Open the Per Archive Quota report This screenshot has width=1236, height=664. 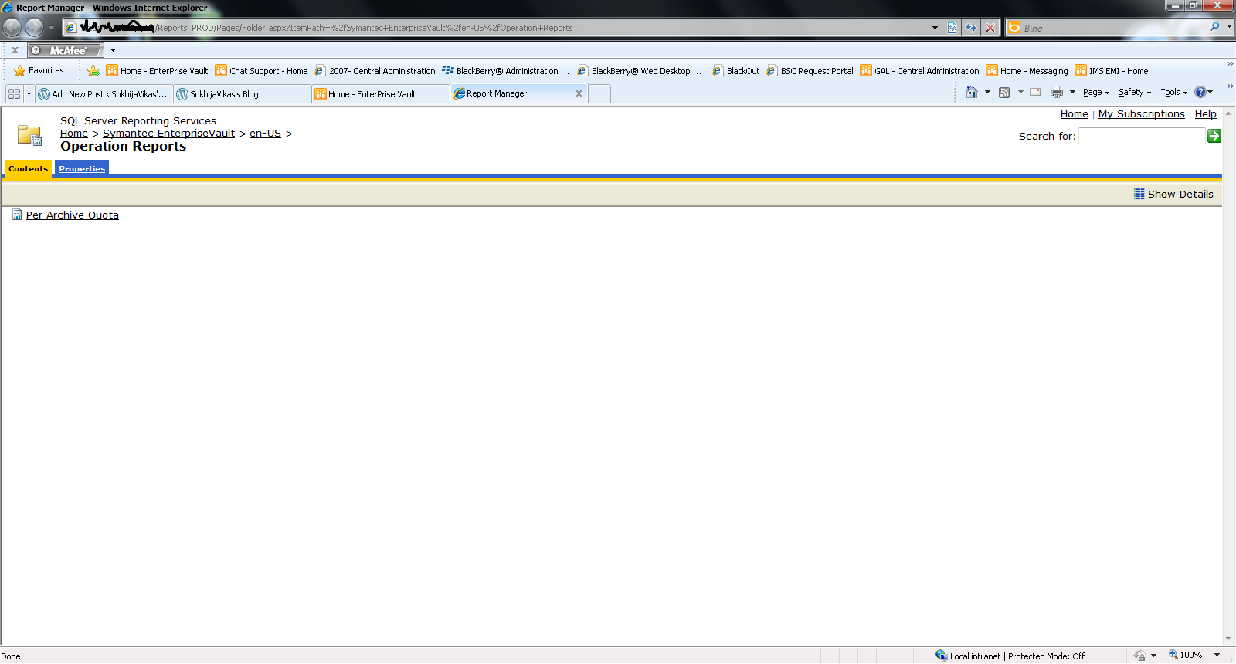(73, 215)
